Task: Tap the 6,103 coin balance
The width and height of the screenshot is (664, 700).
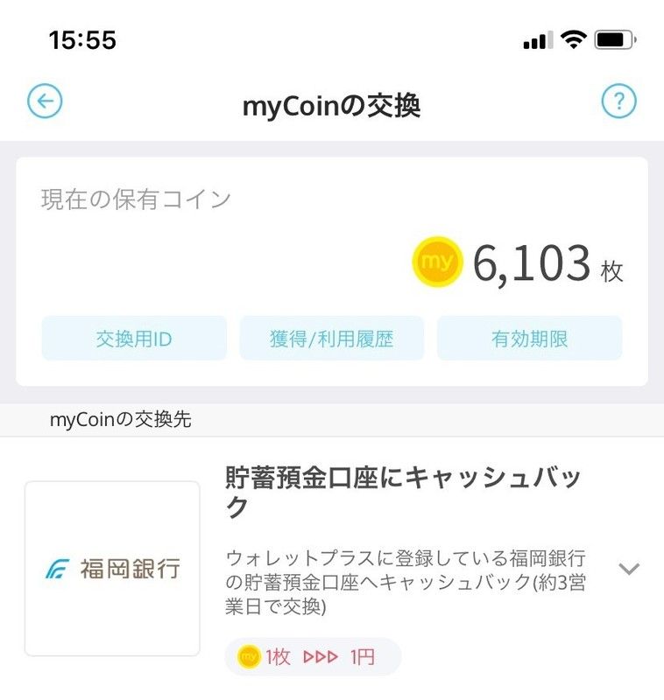Action: point(532,262)
